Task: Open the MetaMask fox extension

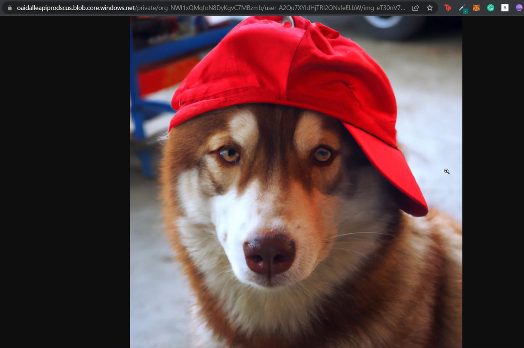Action: coord(477,8)
